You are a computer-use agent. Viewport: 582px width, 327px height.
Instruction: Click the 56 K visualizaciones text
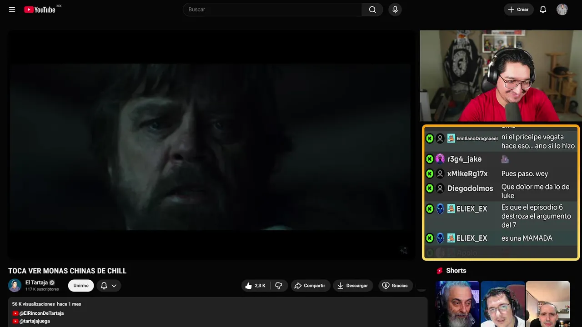click(x=33, y=304)
